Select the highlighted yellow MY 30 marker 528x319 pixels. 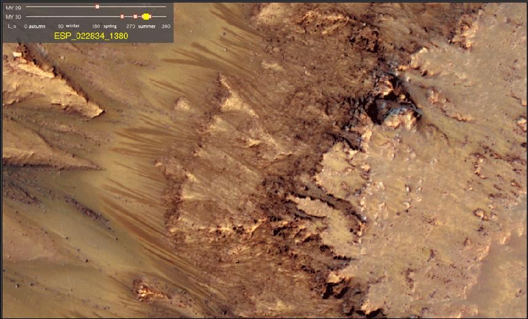tap(146, 17)
